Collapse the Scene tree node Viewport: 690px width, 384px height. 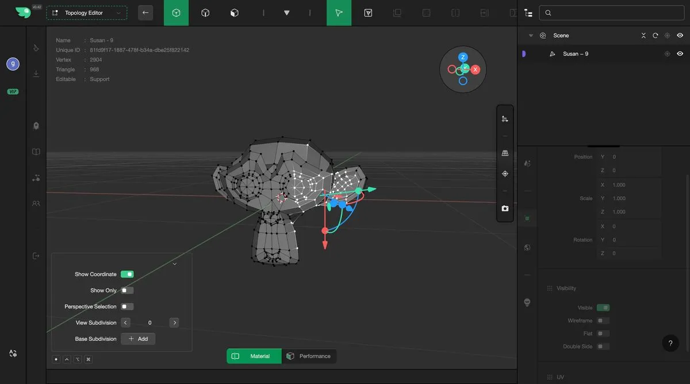click(531, 36)
